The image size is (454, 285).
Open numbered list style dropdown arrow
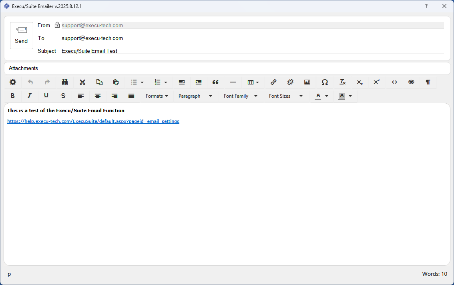tap(166, 82)
